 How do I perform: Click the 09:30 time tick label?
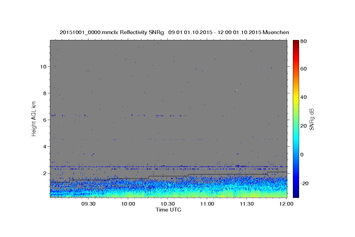88,204
